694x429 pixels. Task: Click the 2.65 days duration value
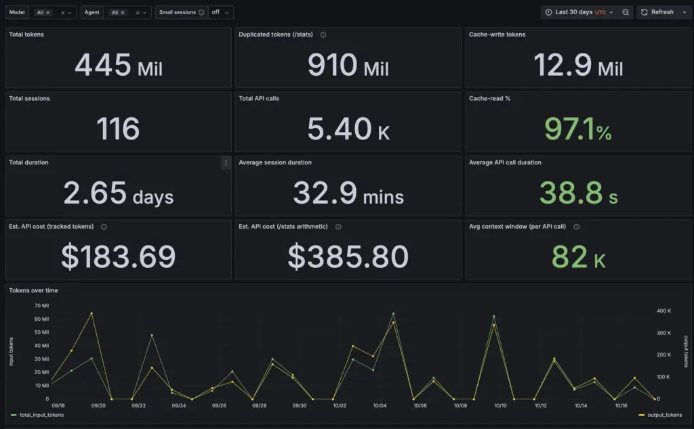click(118, 193)
